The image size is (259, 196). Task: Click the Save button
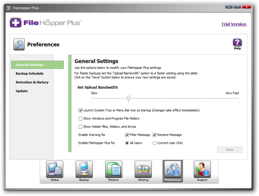(x=230, y=150)
